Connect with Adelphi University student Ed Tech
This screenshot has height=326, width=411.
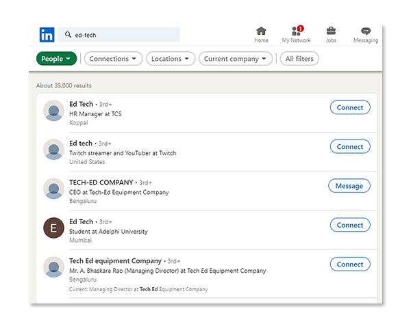tap(350, 225)
